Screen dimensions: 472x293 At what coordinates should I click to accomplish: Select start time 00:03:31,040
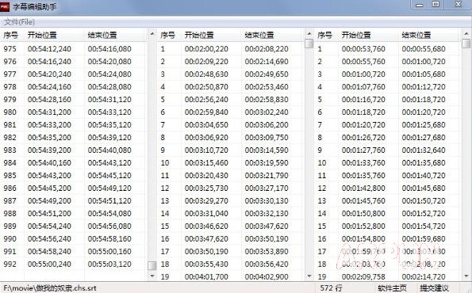pyautogui.click(x=206, y=213)
